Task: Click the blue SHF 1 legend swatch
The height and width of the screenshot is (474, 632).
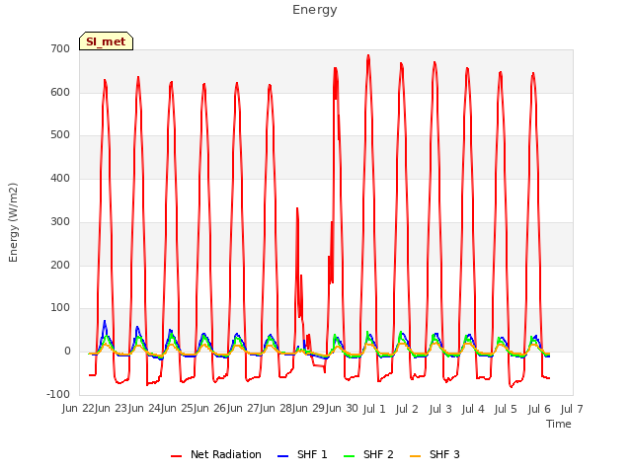Action: (x=283, y=456)
